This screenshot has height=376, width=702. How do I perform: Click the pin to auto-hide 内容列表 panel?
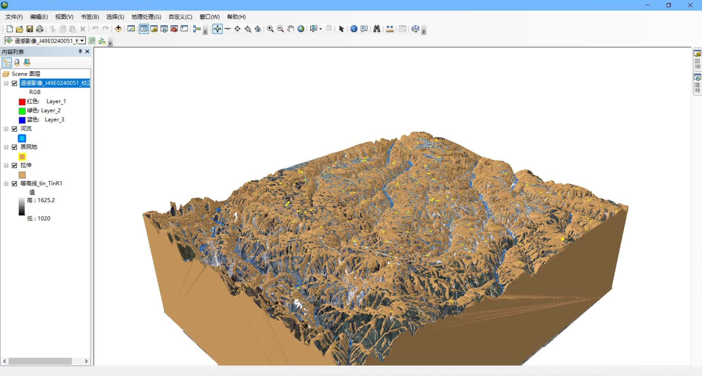(80, 51)
